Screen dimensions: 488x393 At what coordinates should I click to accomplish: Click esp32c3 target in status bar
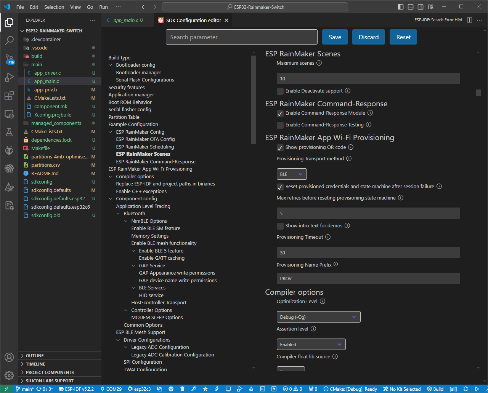[x=140, y=389]
